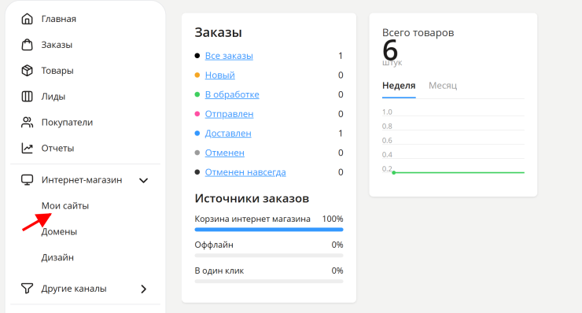Click the Заказы card heading

tap(219, 32)
